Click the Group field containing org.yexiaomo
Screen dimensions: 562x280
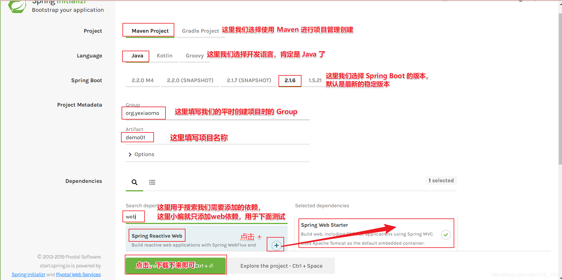pos(218,113)
